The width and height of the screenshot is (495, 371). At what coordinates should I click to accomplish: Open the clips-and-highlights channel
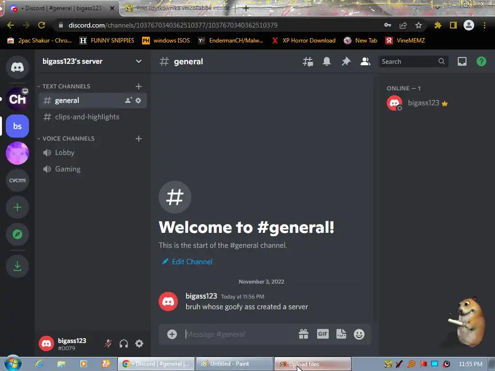pos(92,117)
